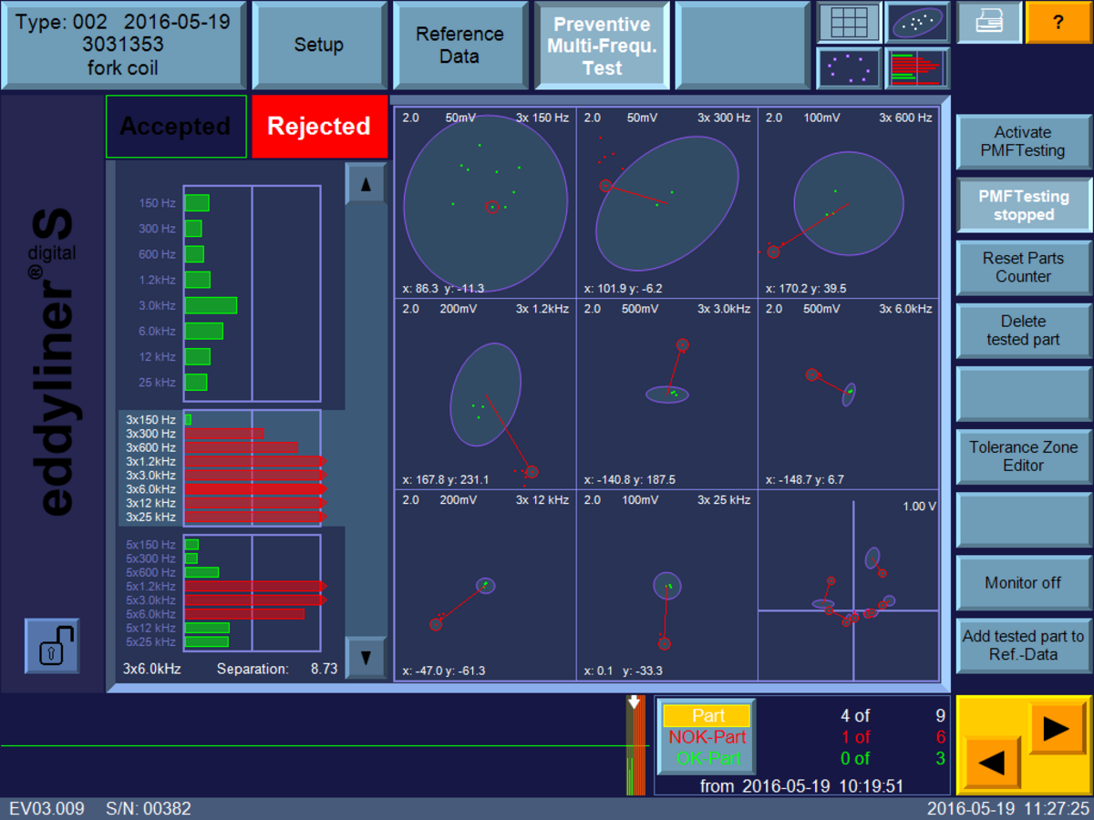Image resolution: width=1094 pixels, height=820 pixels.
Task: Go back with the yellow left arrow icon
Action: pos(994,764)
